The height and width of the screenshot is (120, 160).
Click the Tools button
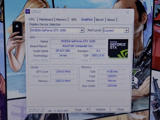point(78,110)
